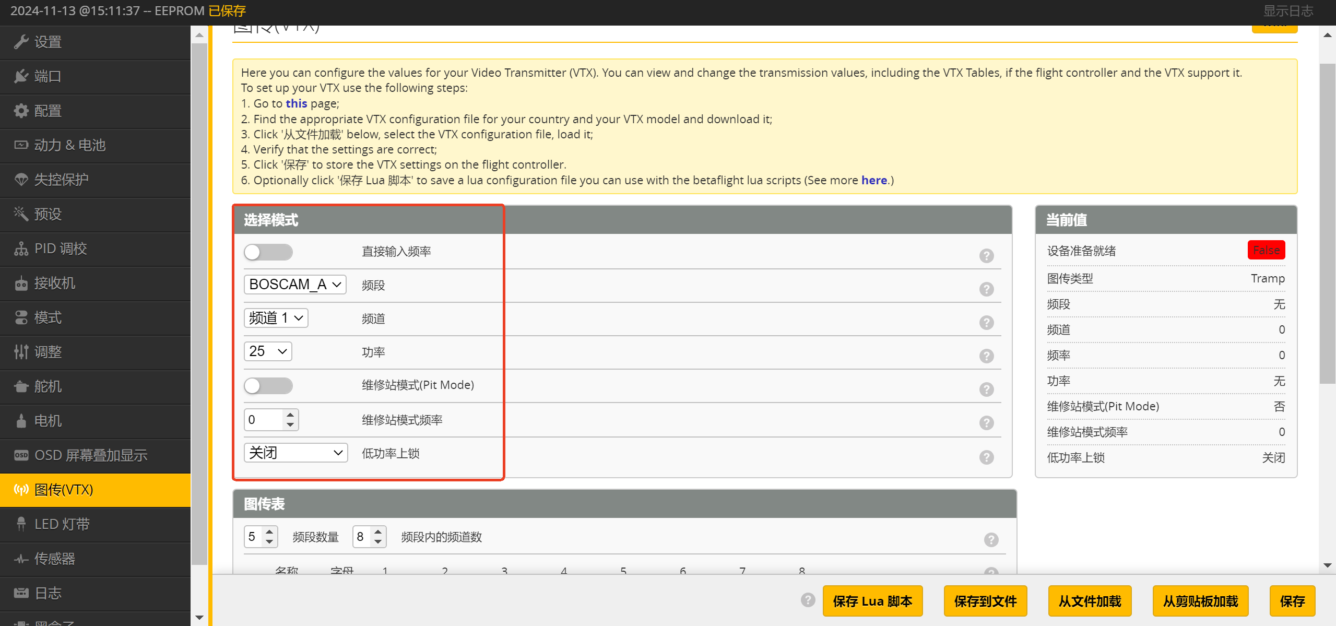This screenshot has height=626, width=1336.
Task: Click help icon for 低功率上锁
Action: (x=986, y=457)
